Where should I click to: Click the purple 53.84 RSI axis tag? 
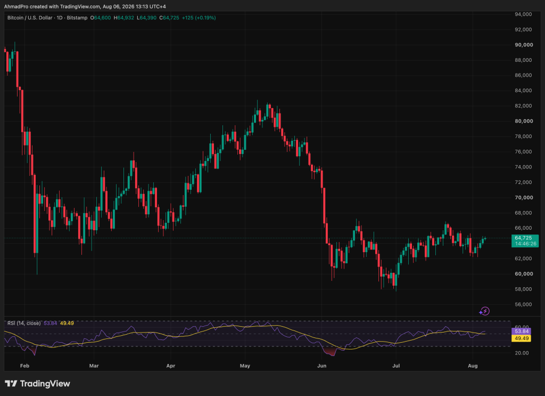(x=521, y=332)
